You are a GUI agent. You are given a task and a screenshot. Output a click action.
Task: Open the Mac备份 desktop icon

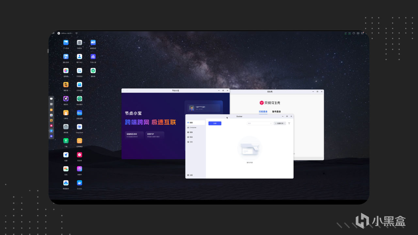(79, 99)
